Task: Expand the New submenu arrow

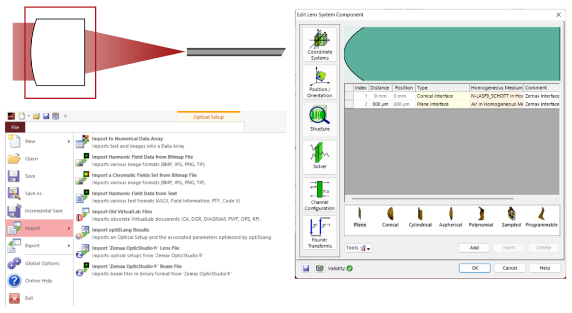Action: (69, 141)
